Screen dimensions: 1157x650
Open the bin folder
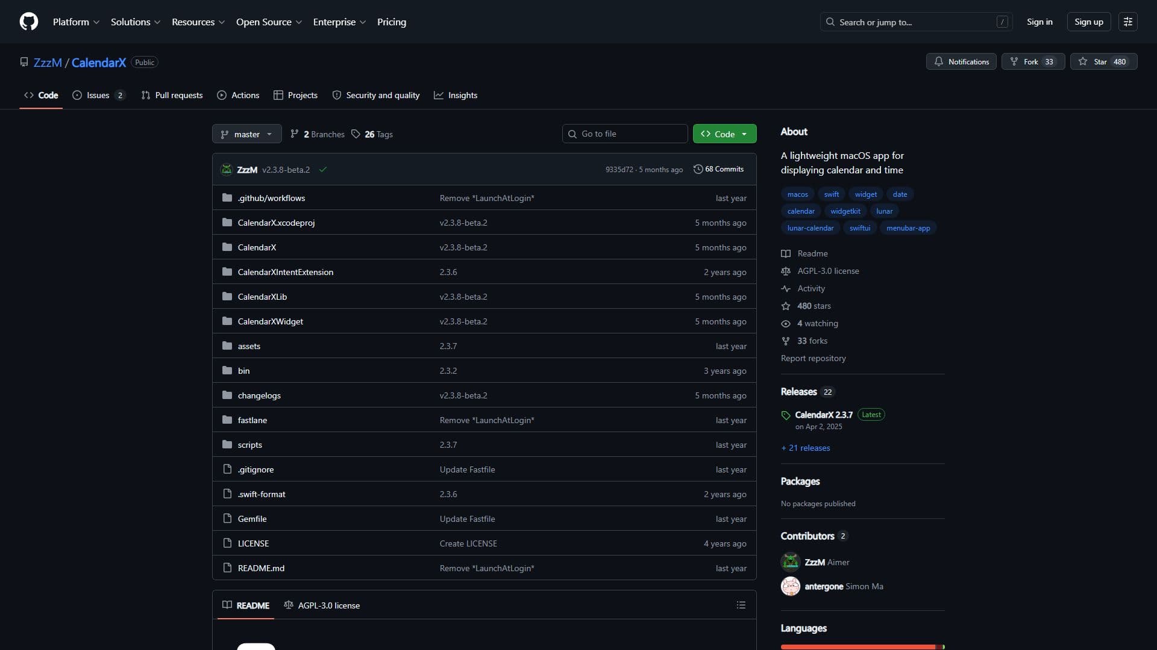[x=243, y=371]
